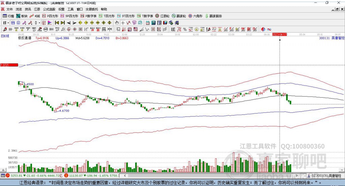Click the 7.3721 red price tag

pyautogui.click(x=9, y=65)
